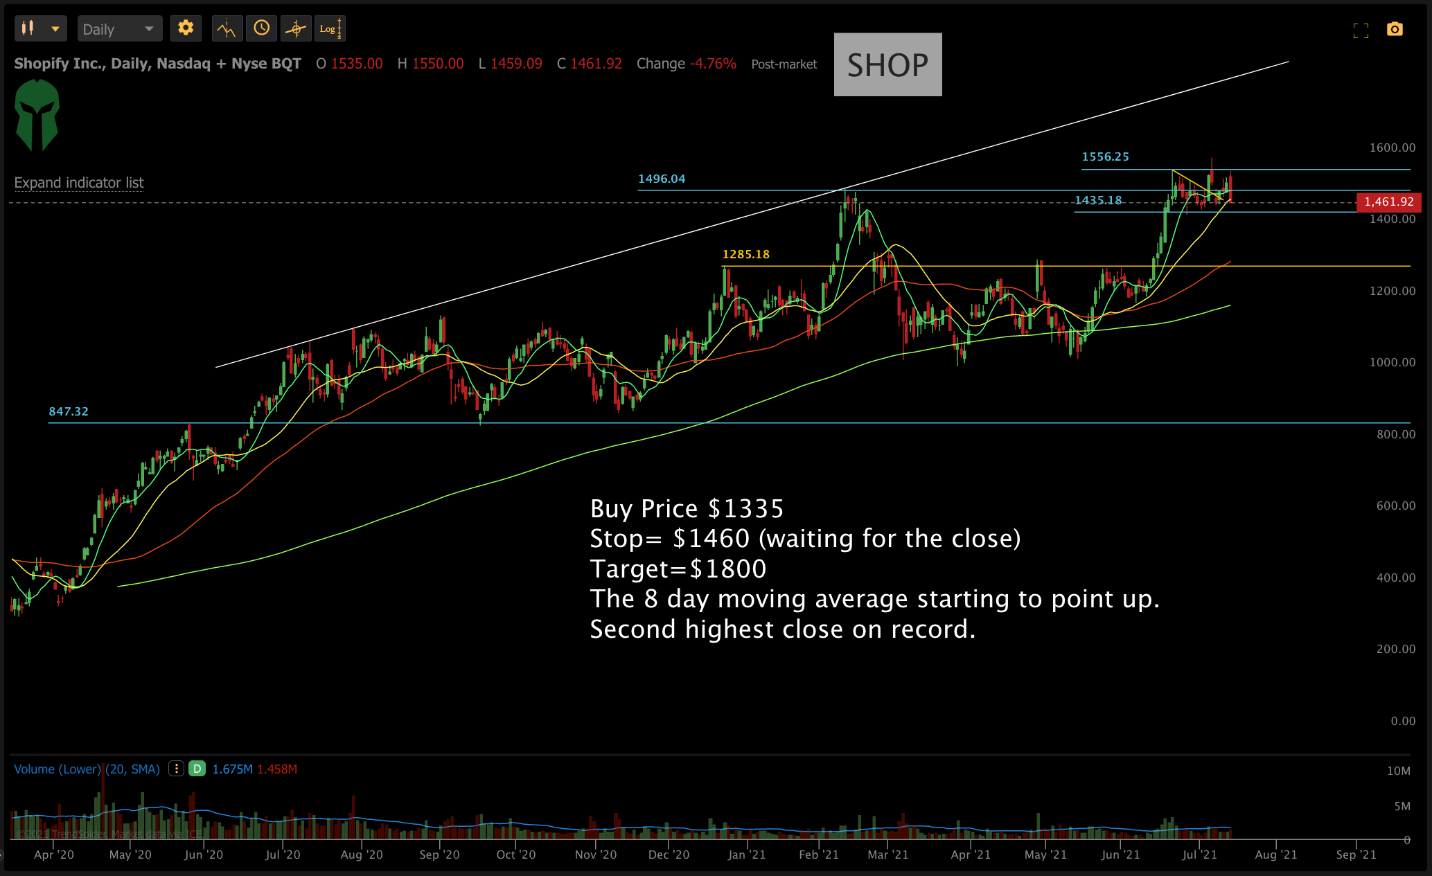Select the crosshair tool icon
The image size is (1432, 876).
(296, 28)
